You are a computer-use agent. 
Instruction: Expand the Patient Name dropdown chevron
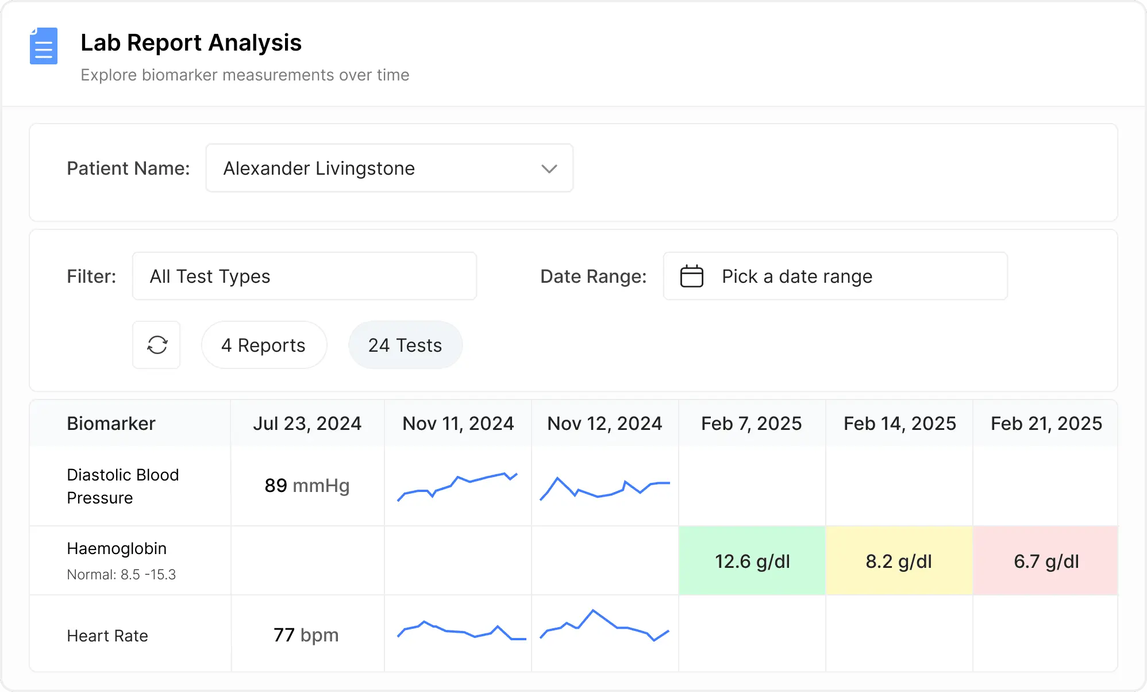coord(549,168)
